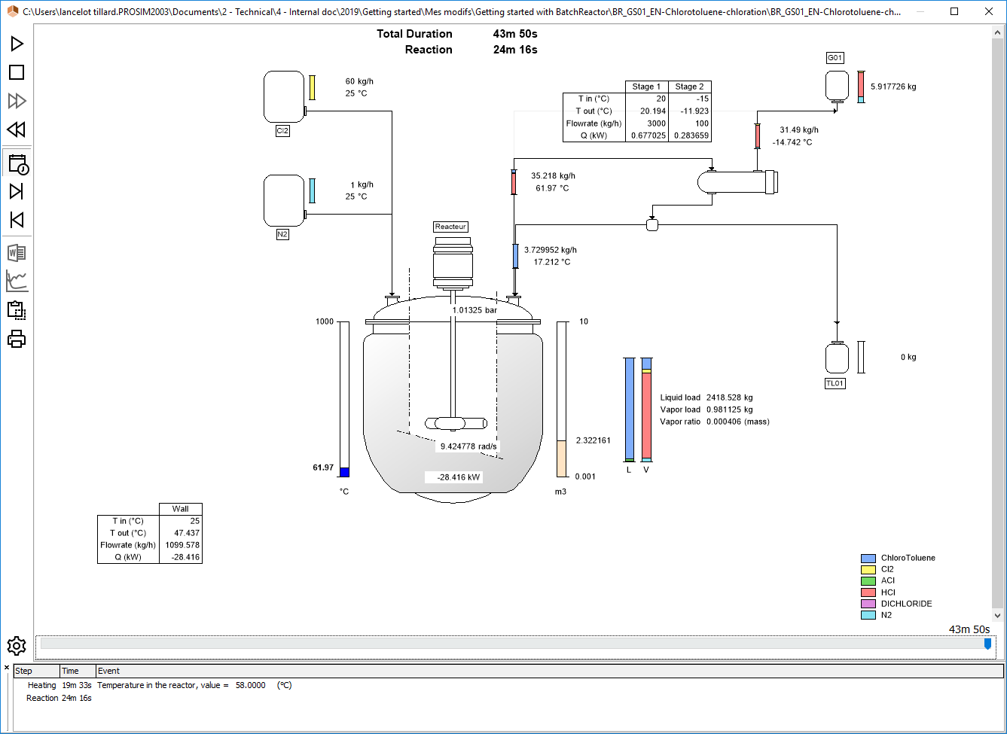Skip to the next event step
Viewport: 1007px width, 734px height.
(x=17, y=191)
